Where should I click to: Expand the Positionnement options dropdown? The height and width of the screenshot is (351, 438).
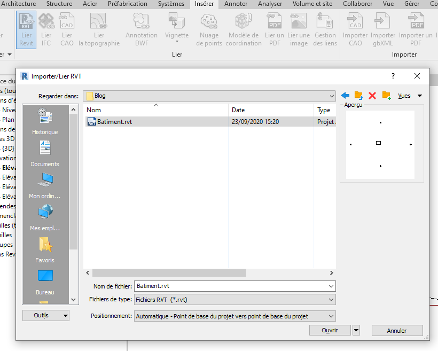pos(331,316)
